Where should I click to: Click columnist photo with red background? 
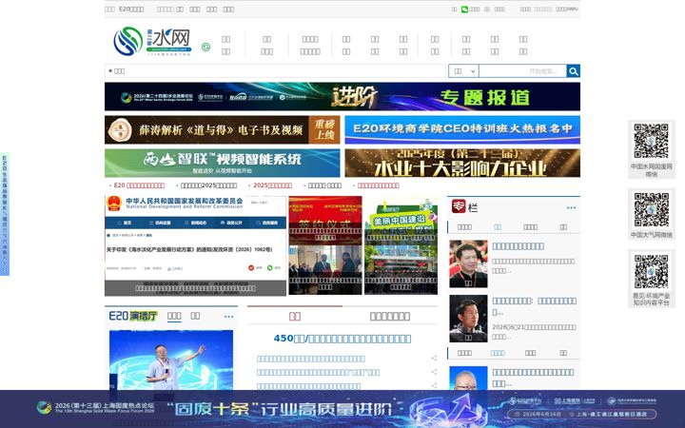[468, 263]
